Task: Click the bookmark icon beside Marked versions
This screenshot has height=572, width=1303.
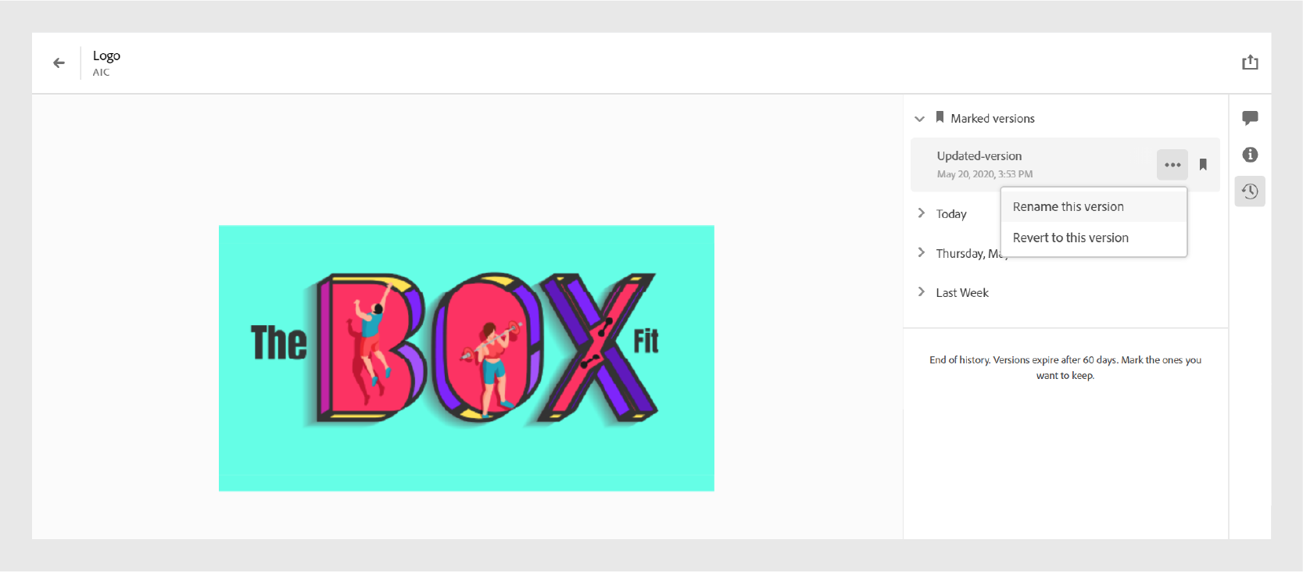Action: [x=940, y=117]
